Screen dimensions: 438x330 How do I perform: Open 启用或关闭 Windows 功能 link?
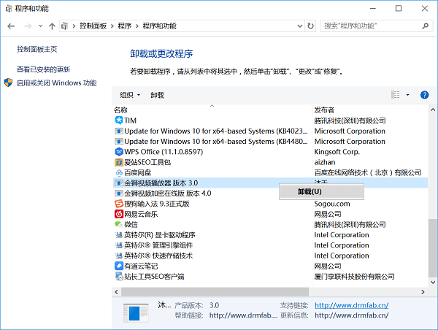56,82
